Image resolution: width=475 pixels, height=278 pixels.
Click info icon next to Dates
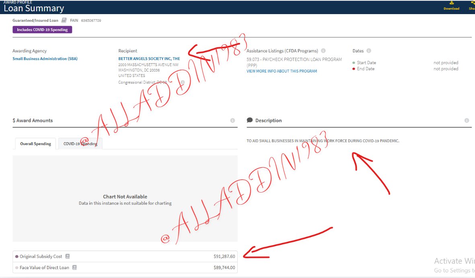(x=369, y=51)
